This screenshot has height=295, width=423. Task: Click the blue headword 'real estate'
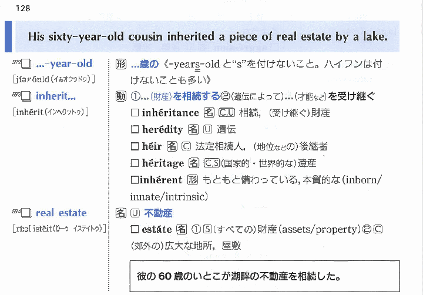coord(61,213)
